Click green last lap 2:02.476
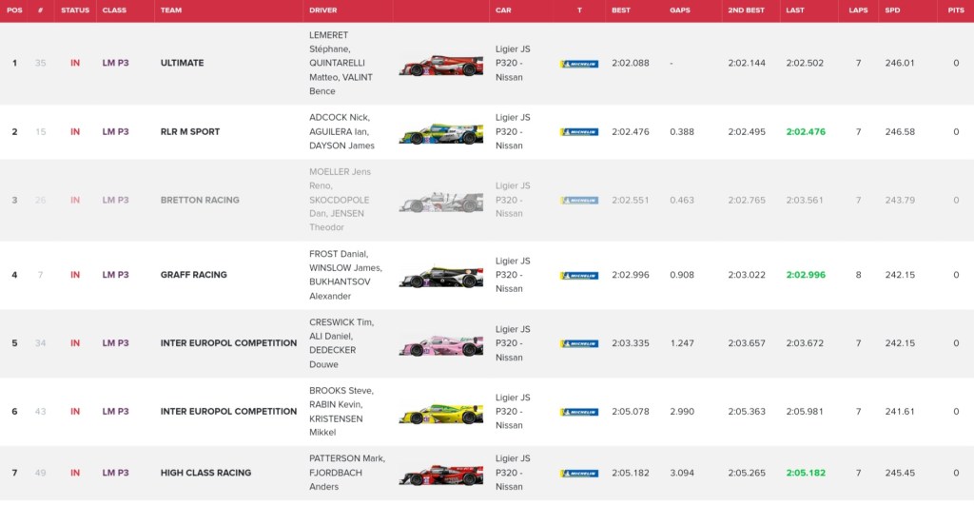 [x=806, y=131]
